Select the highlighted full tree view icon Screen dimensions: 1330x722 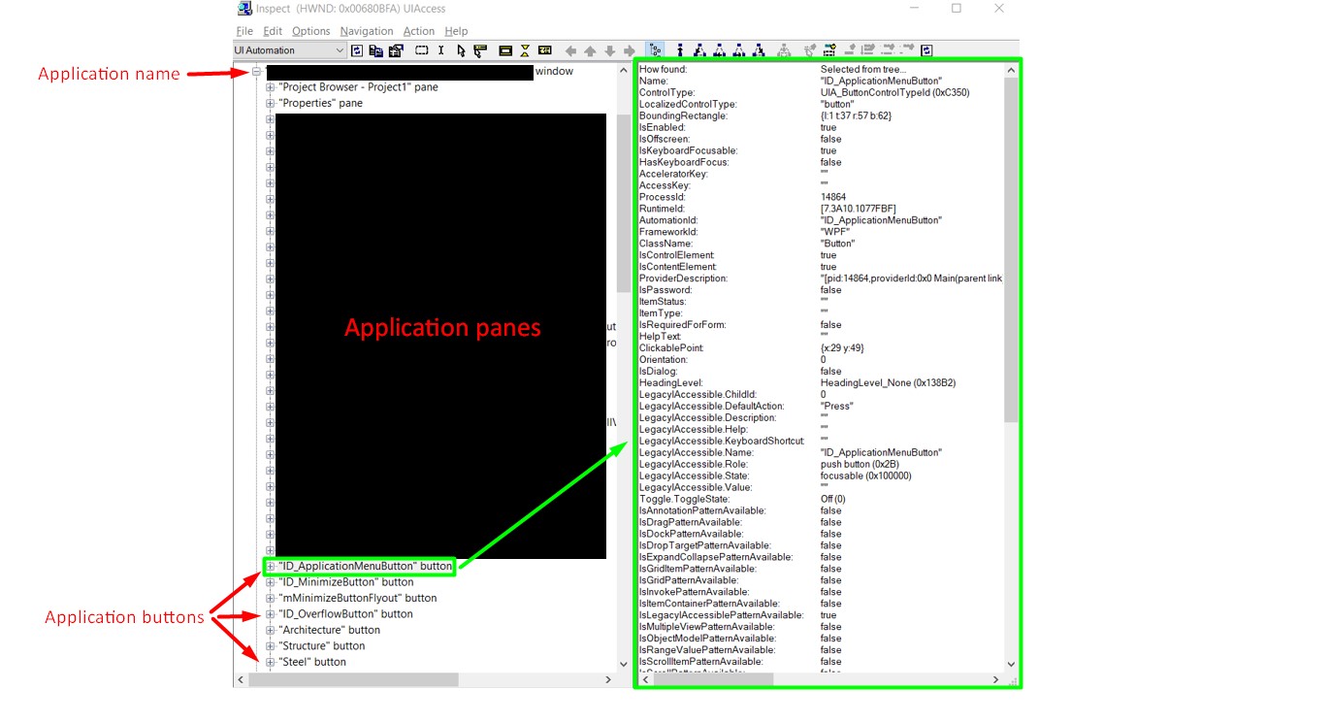(655, 49)
